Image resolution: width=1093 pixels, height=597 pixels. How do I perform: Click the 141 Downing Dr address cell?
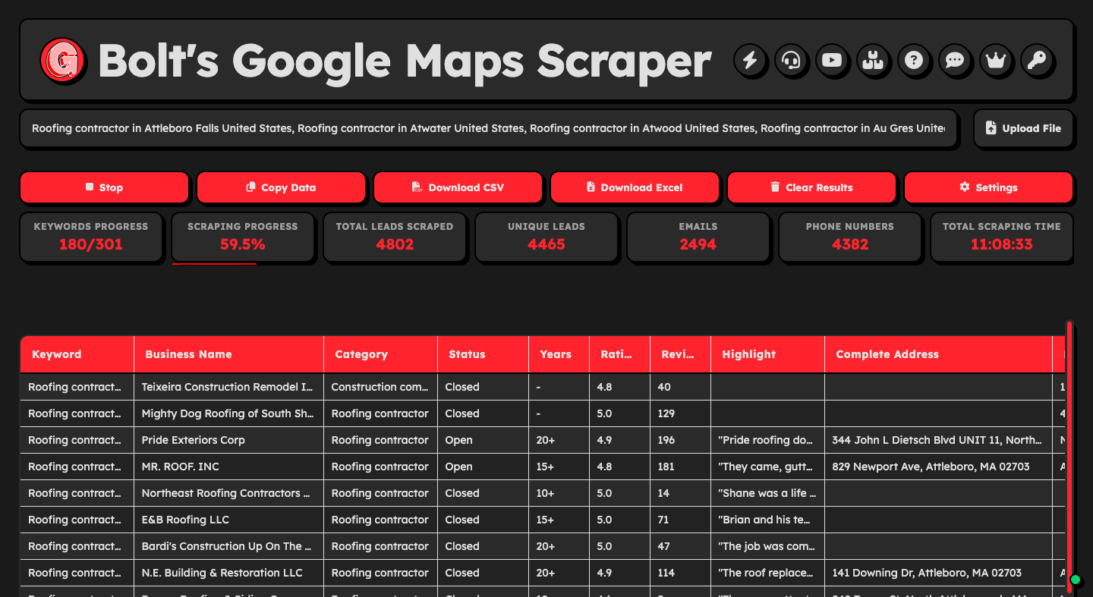pyautogui.click(x=939, y=573)
